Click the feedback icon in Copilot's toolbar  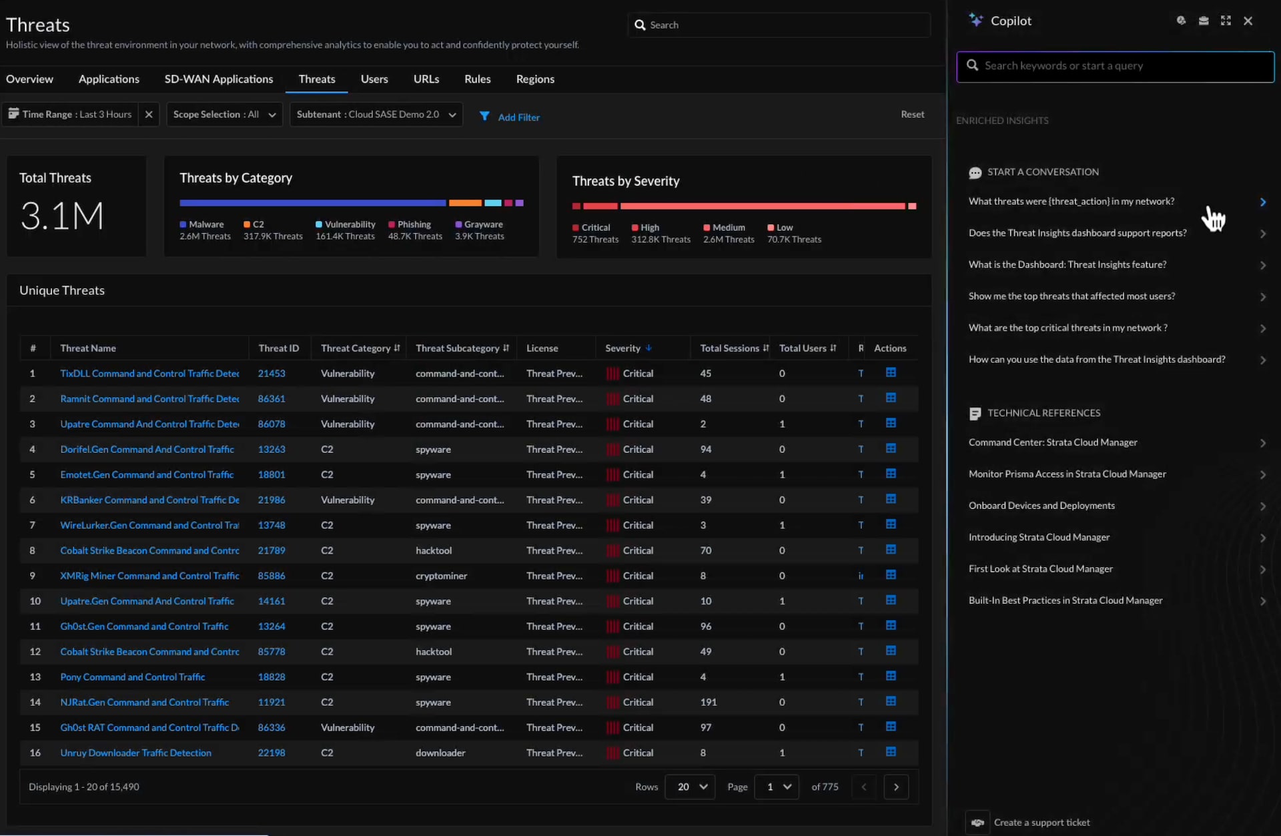1181,21
